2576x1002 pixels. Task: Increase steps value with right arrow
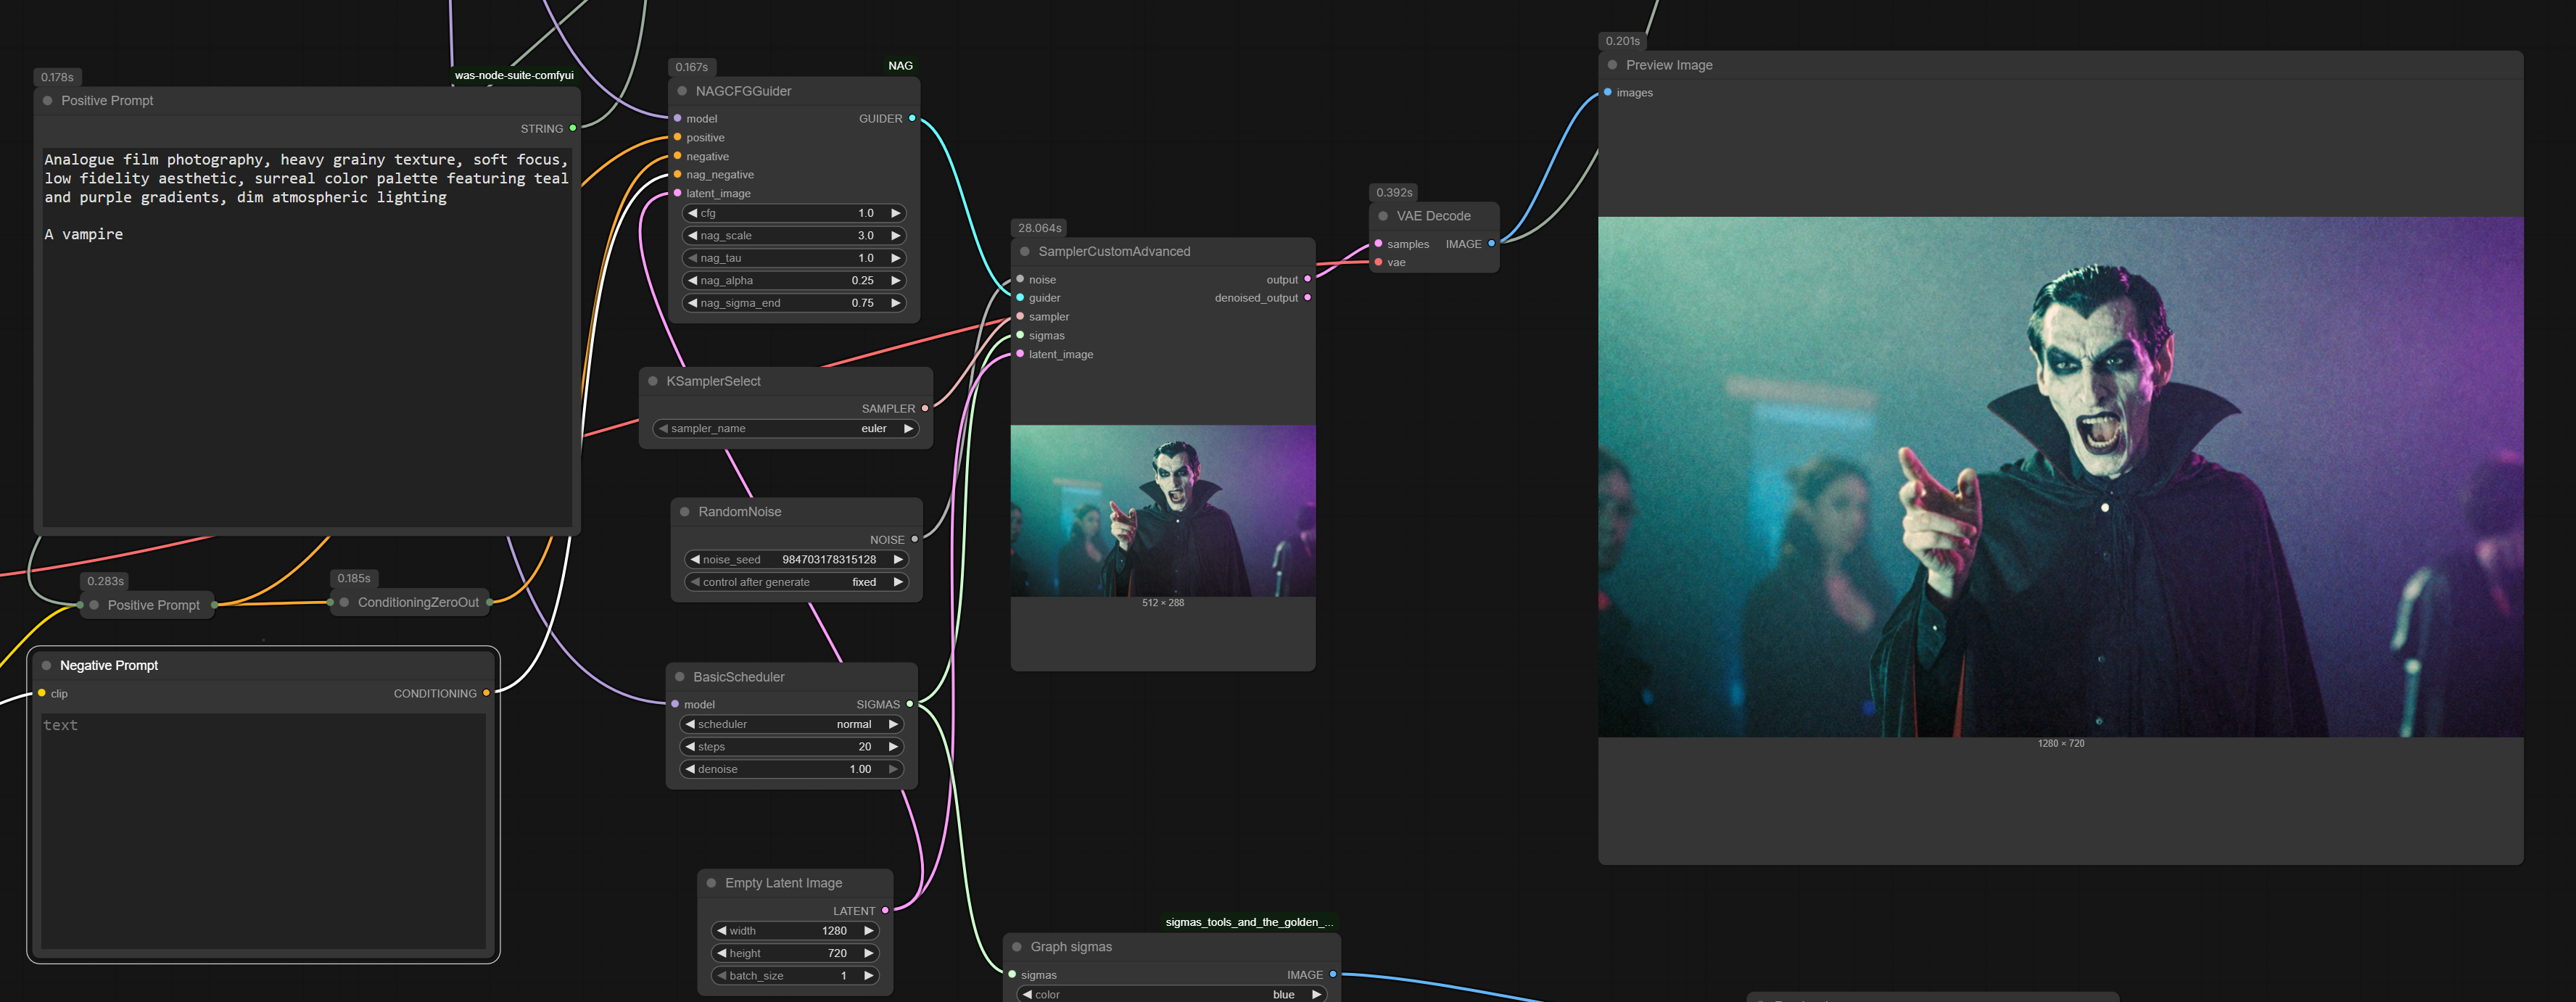(x=893, y=747)
